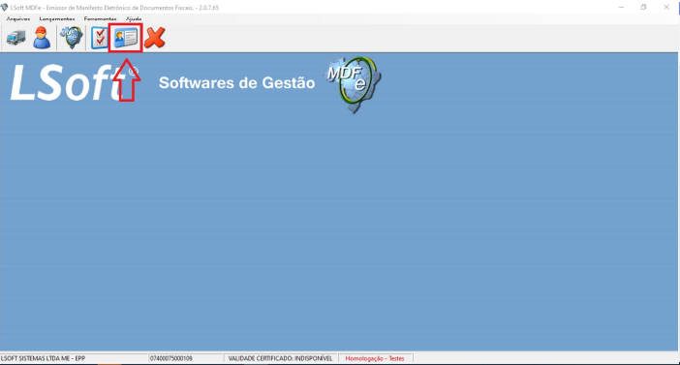
Task: Restore down the LSoft MDFe window
Action: (x=643, y=8)
